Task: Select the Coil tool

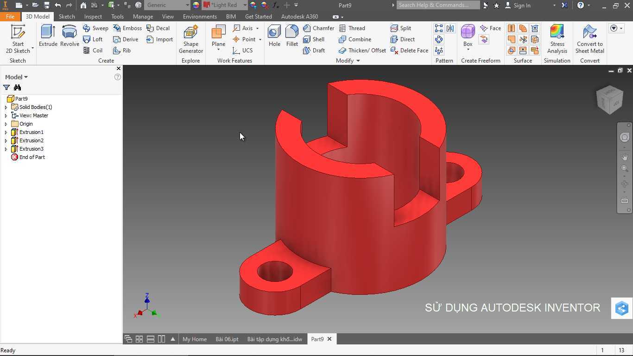Action: 93,51
